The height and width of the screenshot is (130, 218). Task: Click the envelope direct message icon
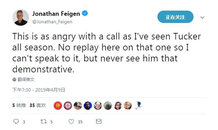tap(99, 121)
